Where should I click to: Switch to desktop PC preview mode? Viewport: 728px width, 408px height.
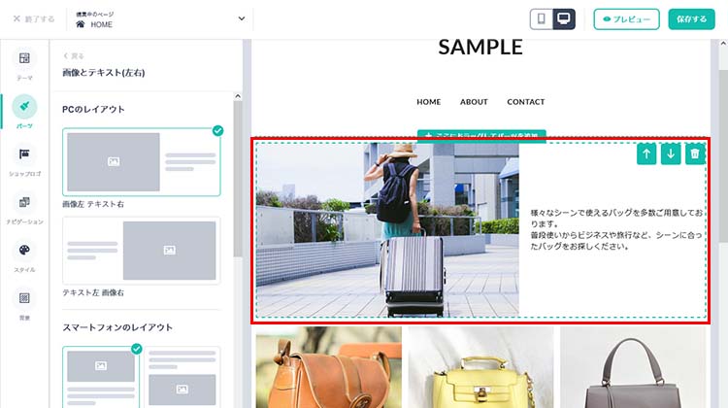[564, 19]
